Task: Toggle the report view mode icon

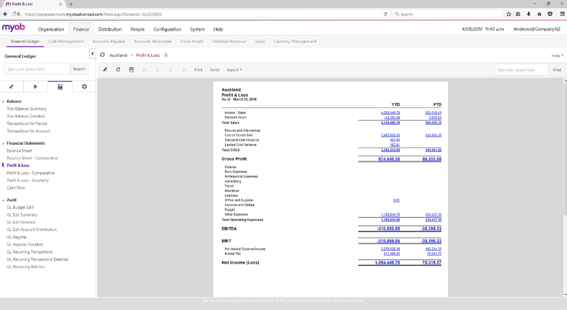Action: pos(131,69)
